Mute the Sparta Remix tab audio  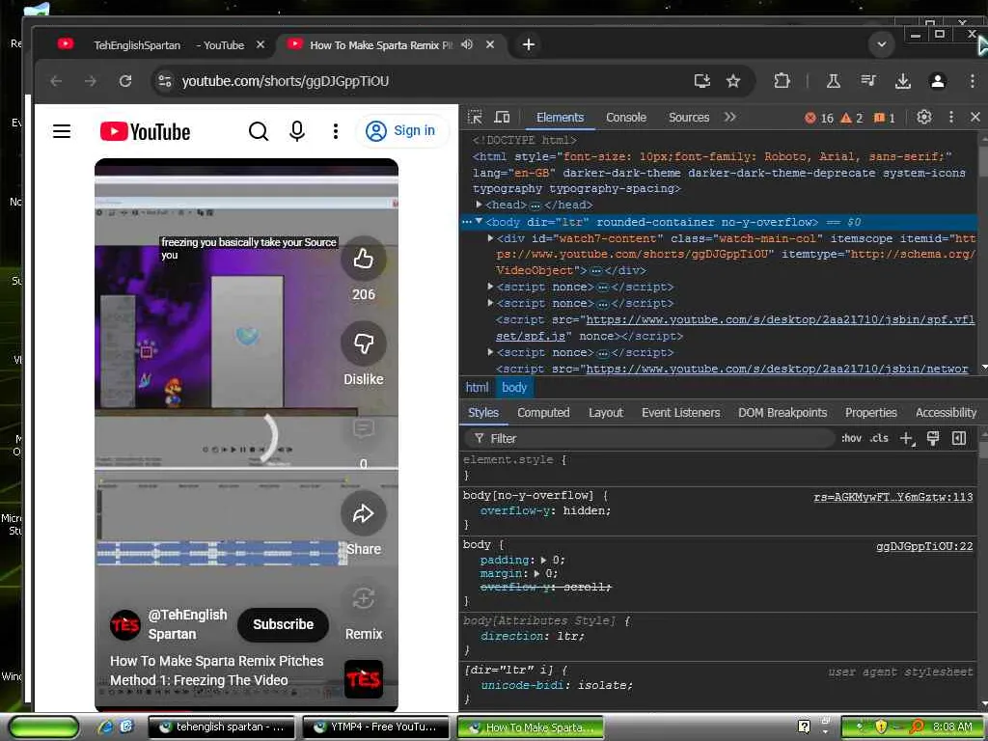tap(467, 44)
